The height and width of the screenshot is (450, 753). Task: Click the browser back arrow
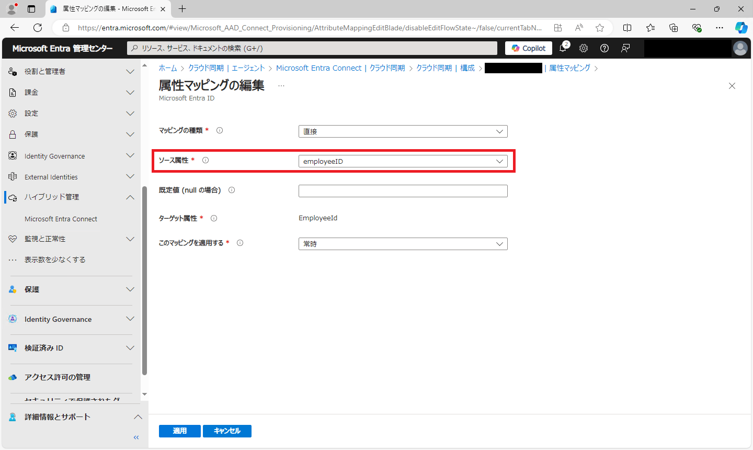(x=15, y=28)
